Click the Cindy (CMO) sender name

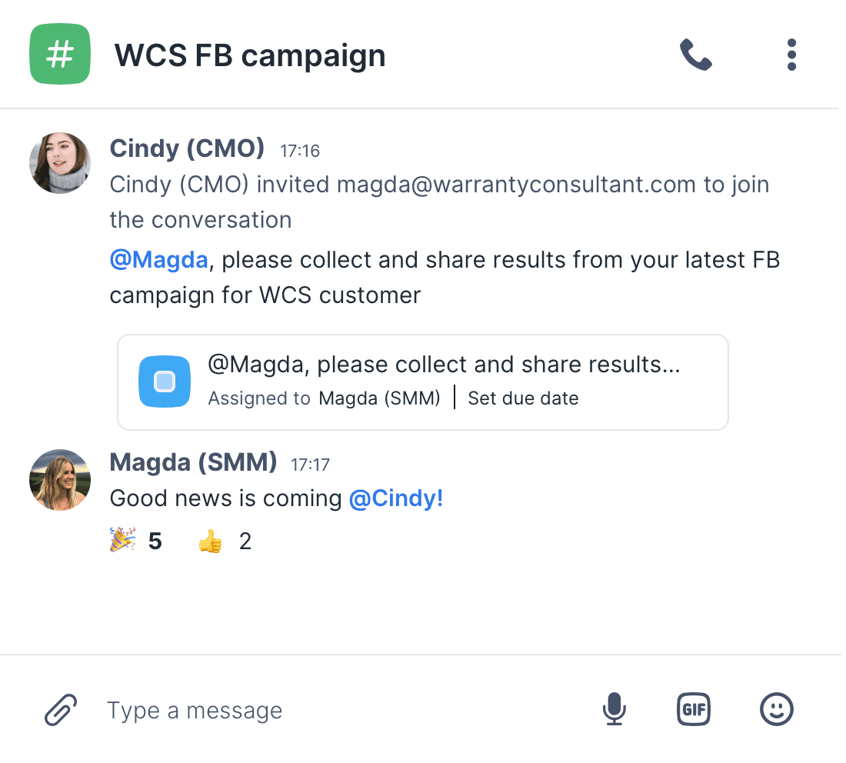pos(187,148)
